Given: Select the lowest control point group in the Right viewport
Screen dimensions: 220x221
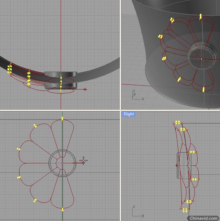Looking at the screenshot, I should 184,210.
